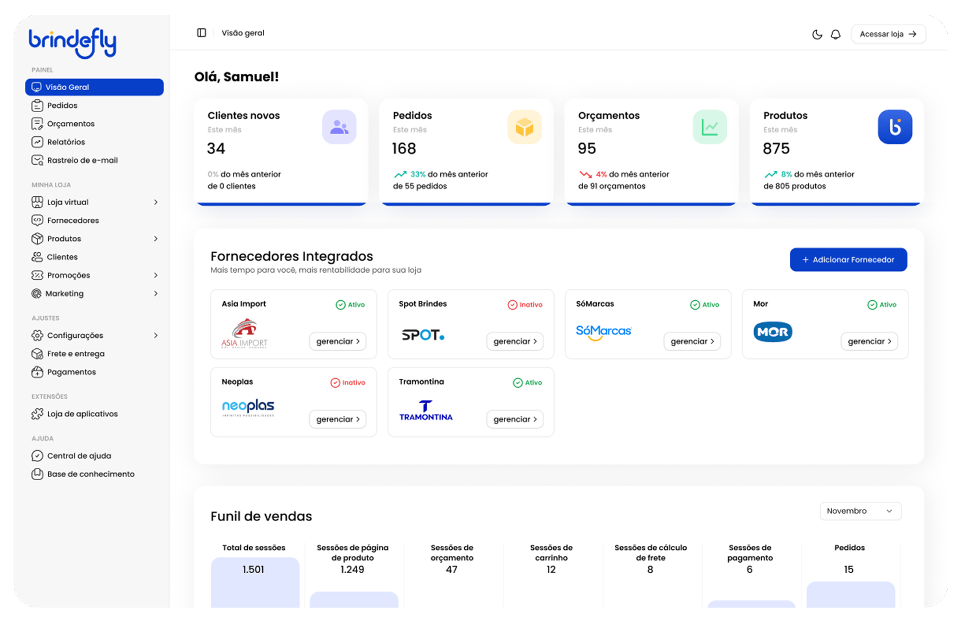This screenshot has width=961, height=621.
Task: Click Pedidos card box icon
Action: [x=524, y=127]
